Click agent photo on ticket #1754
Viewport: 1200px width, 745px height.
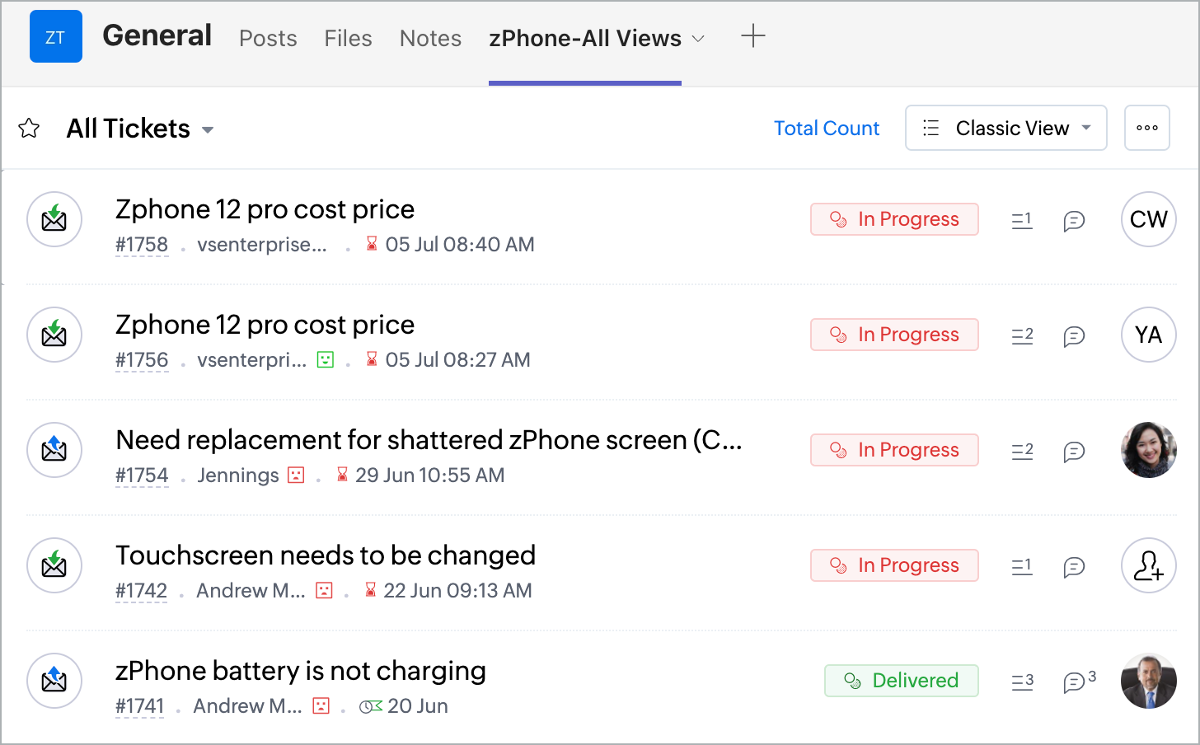1148,450
